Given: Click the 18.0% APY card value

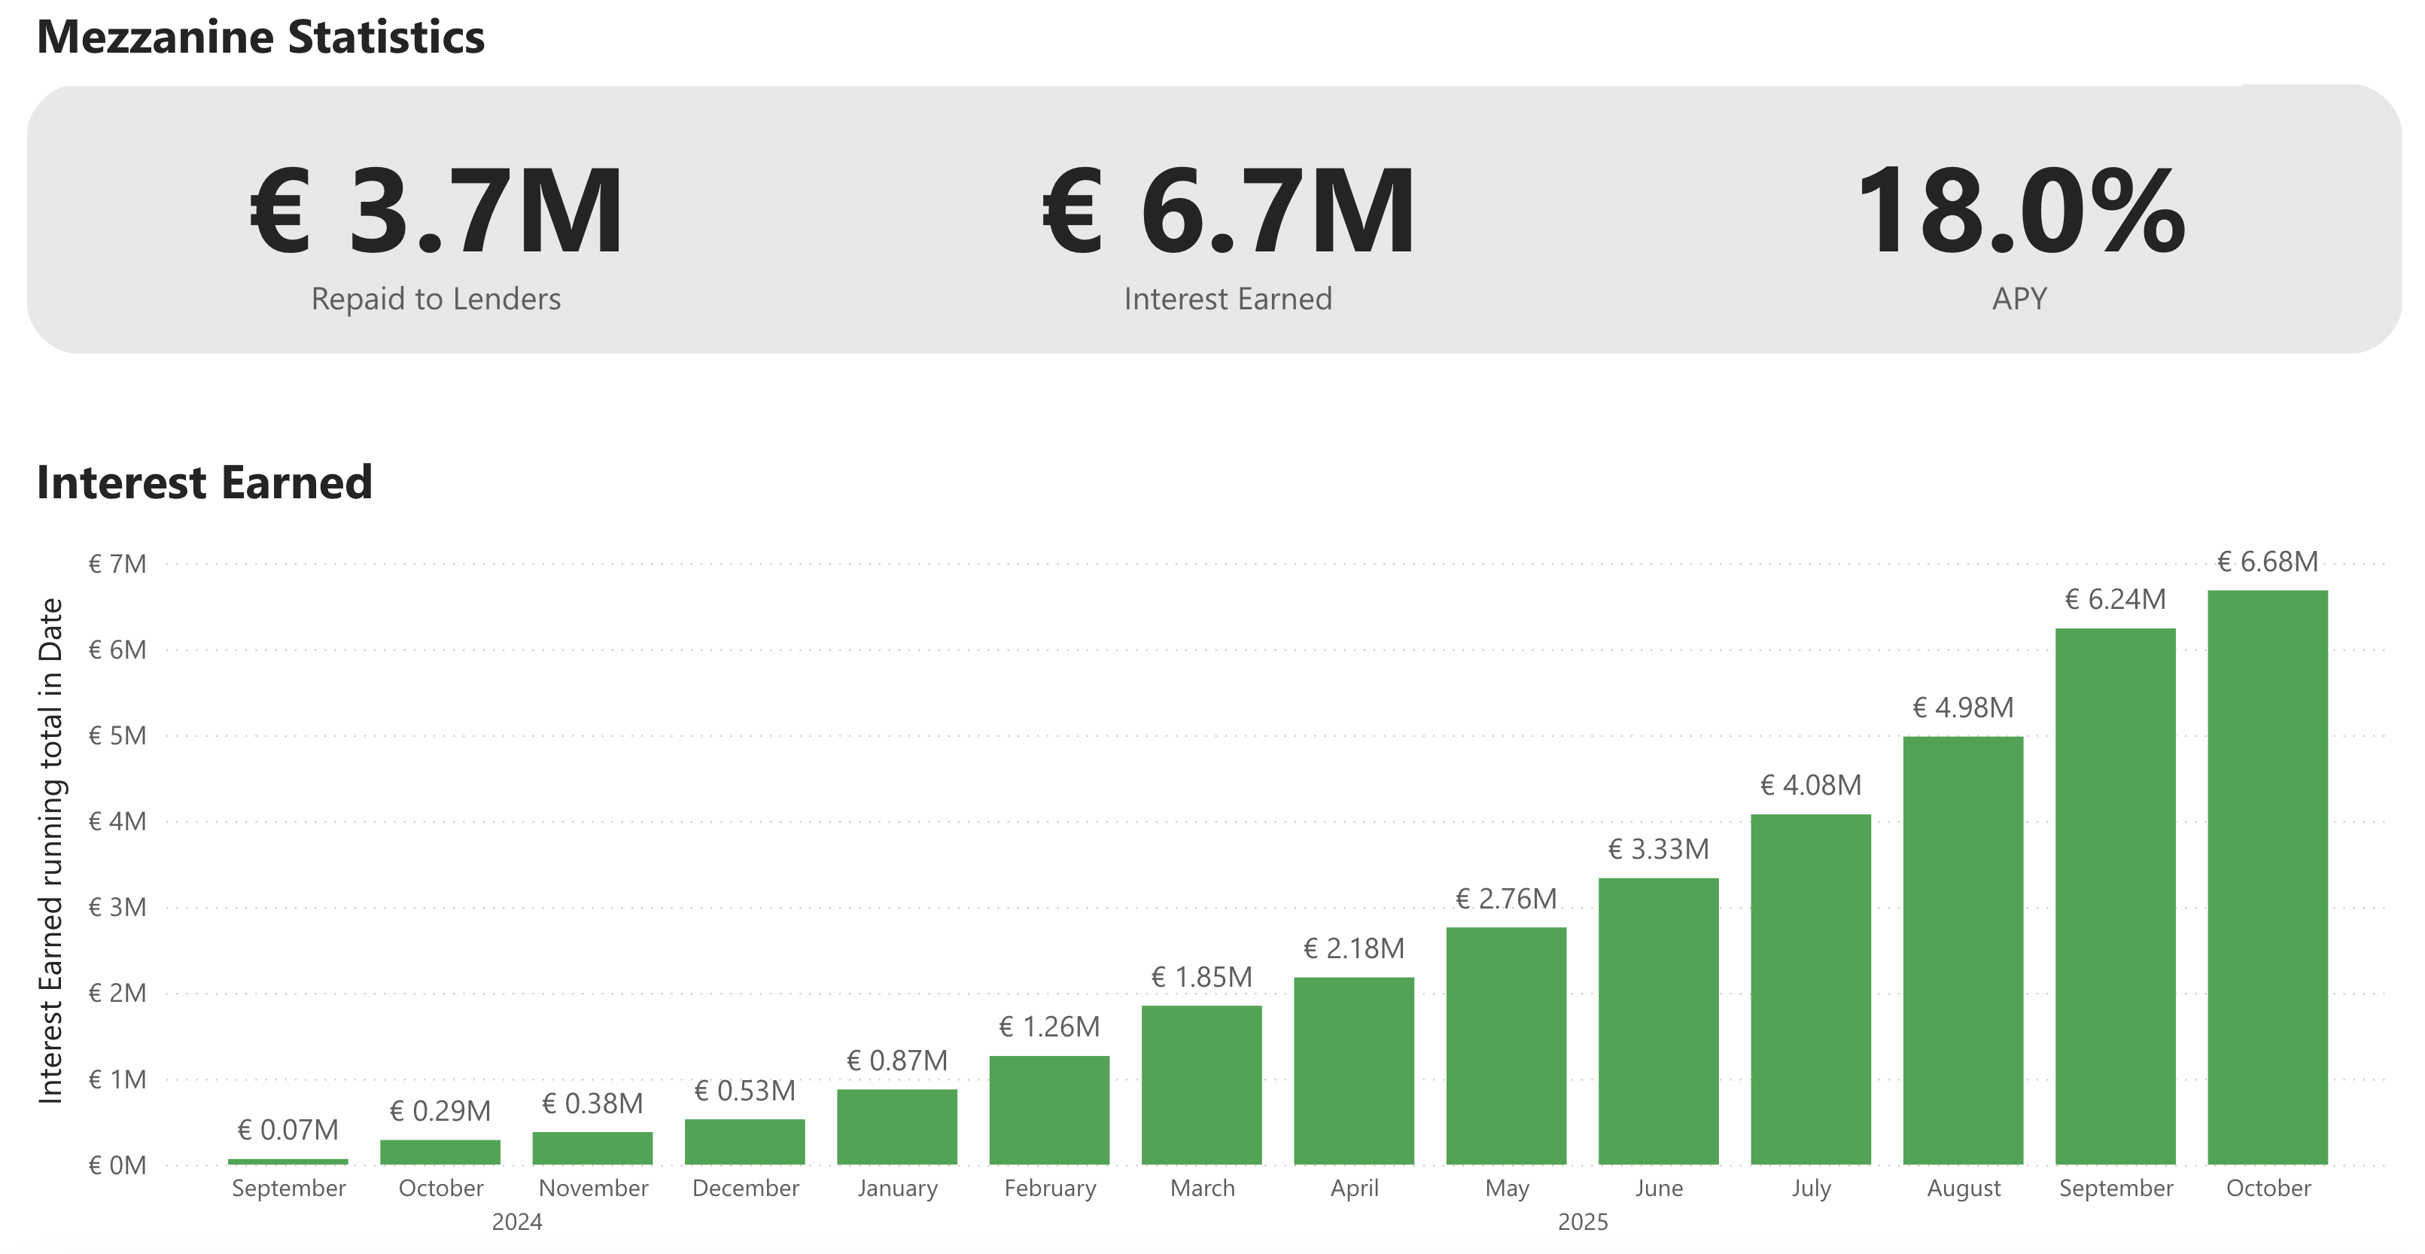Looking at the screenshot, I should [x=2019, y=212].
